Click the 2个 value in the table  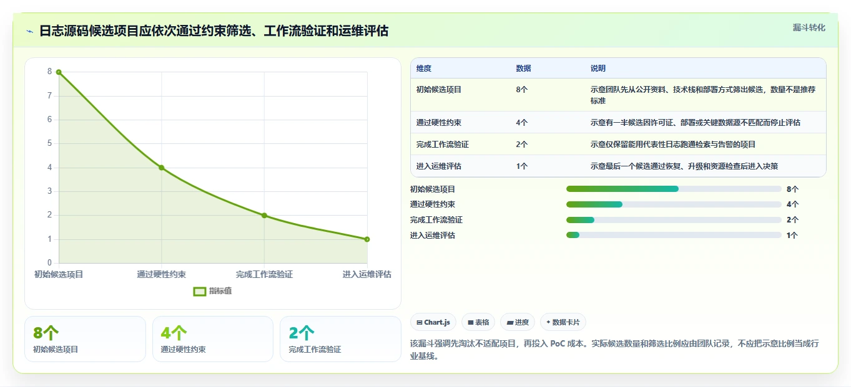(522, 145)
